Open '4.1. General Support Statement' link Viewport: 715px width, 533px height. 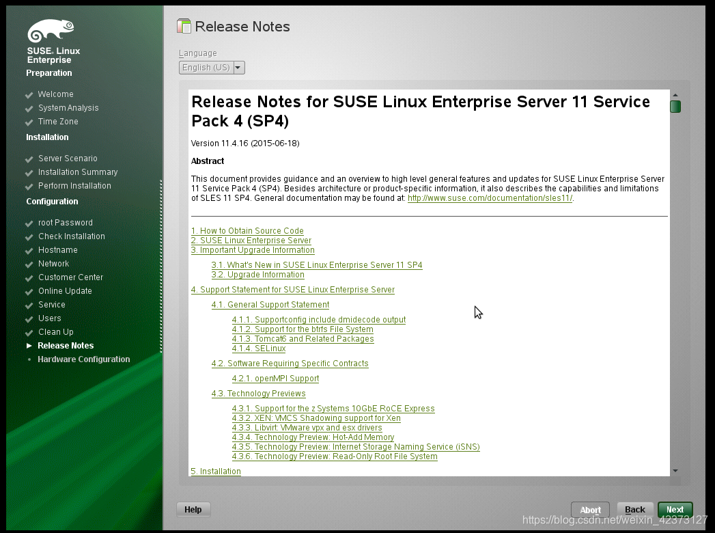click(x=270, y=305)
